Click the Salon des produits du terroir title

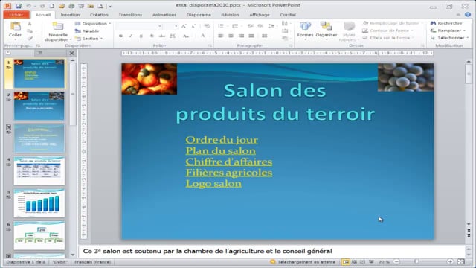coord(275,103)
